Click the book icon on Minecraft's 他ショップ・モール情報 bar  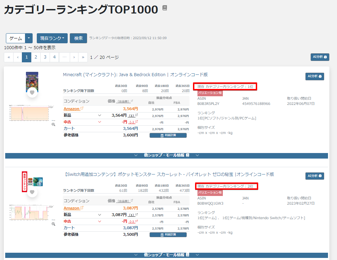coord(188,155)
